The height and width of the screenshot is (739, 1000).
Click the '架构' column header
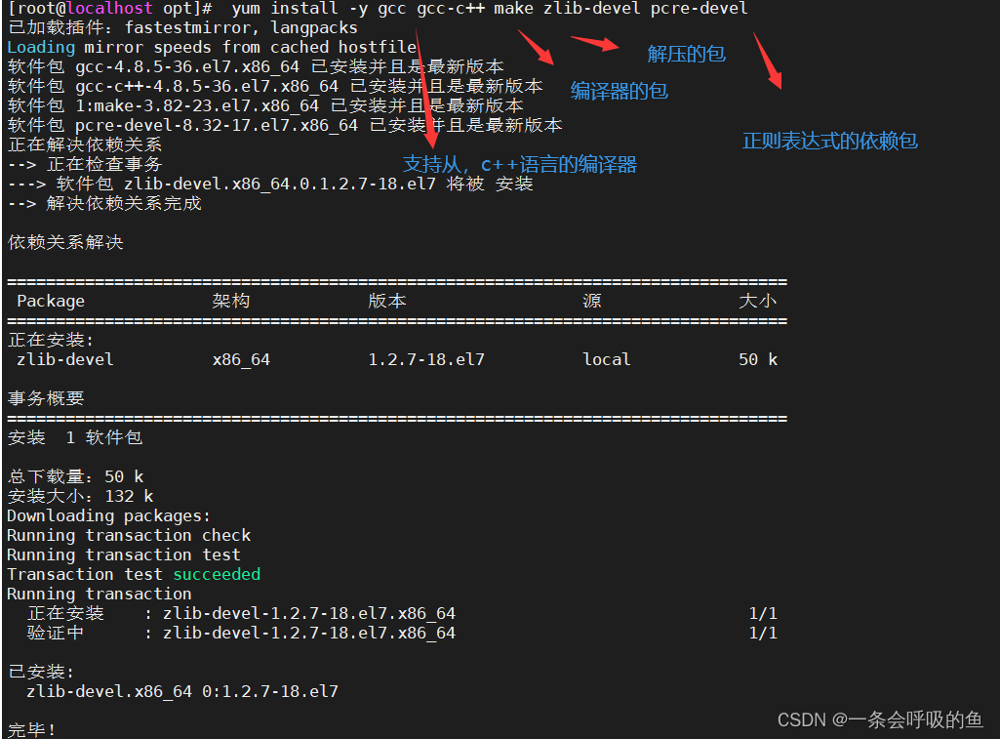[231, 301]
